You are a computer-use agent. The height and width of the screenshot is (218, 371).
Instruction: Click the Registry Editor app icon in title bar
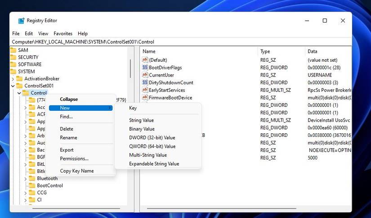click(21, 21)
